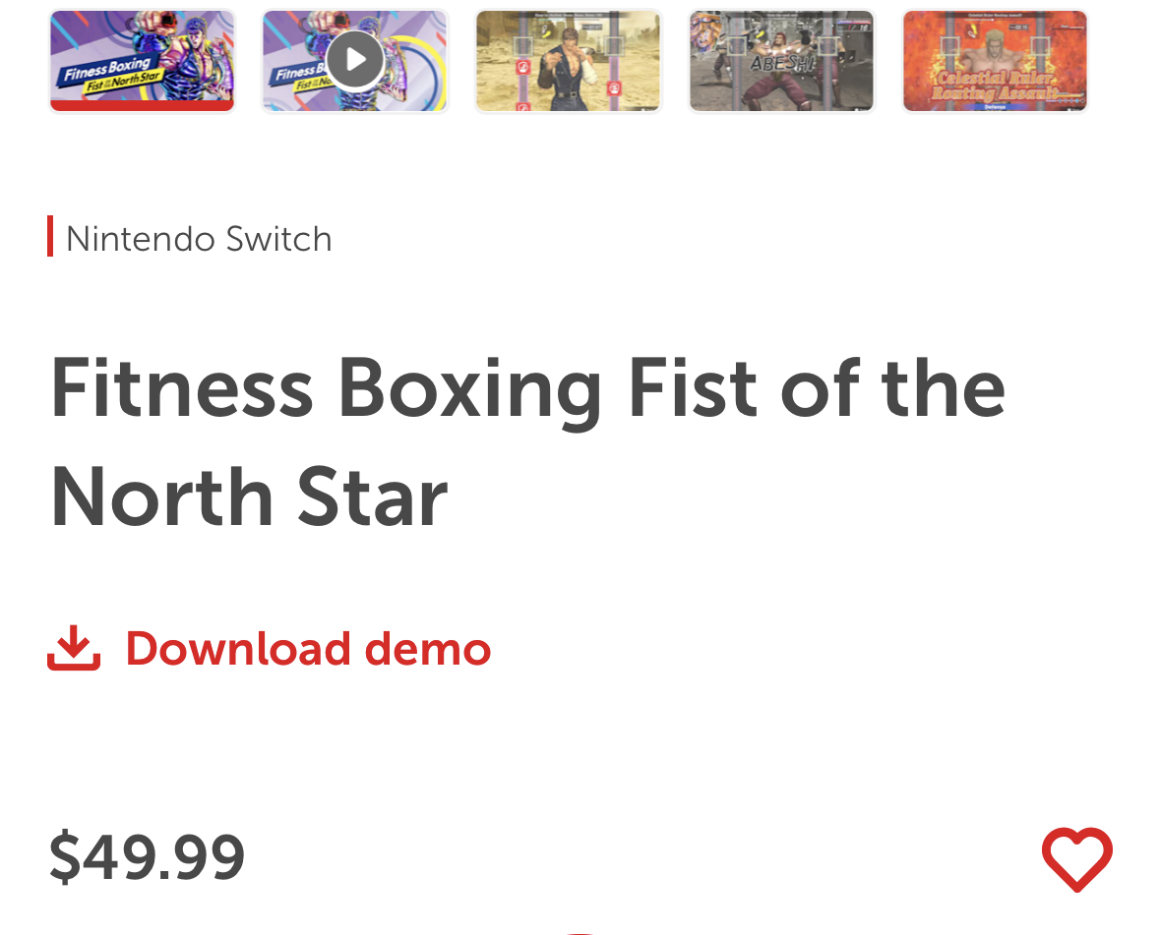Image resolution: width=1160 pixels, height=935 pixels.
Task: Open the desert gameplay screenshot thumbnail
Action: coord(569,61)
